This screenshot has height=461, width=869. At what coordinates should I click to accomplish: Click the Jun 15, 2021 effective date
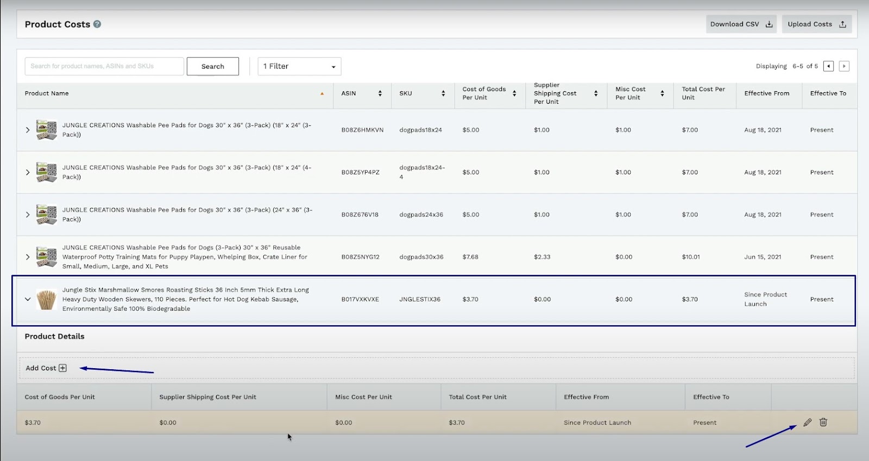point(763,257)
